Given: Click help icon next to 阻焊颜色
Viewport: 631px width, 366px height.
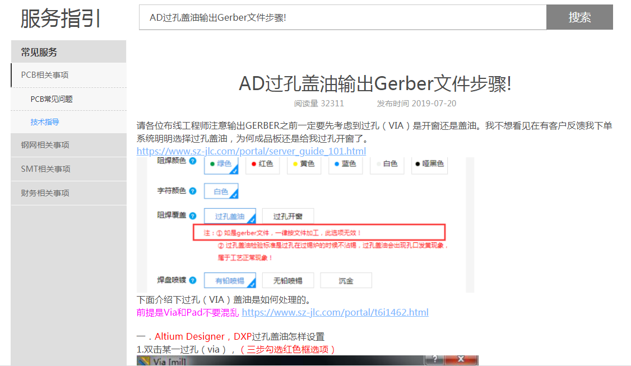Looking at the screenshot, I should click(193, 161).
